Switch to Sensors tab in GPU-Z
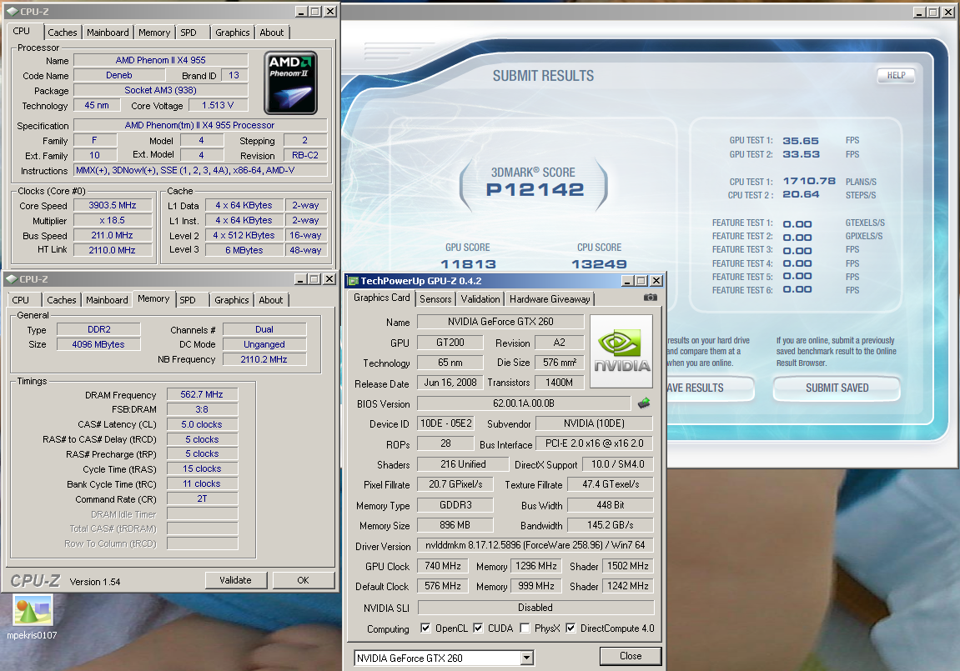 435,299
